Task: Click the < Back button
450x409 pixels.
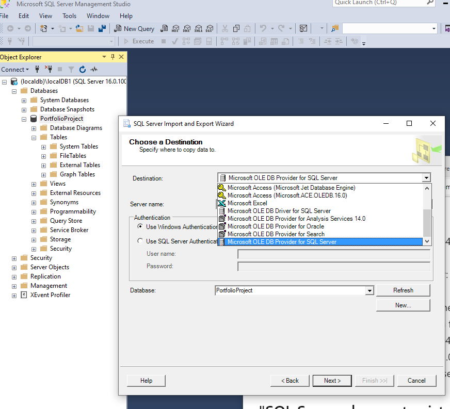Action: click(290, 381)
